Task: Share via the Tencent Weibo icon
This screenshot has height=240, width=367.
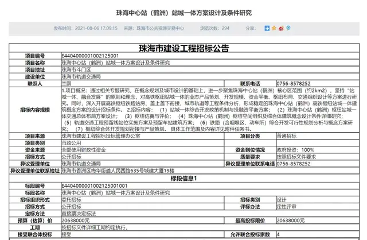Action: click(x=288, y=28)
